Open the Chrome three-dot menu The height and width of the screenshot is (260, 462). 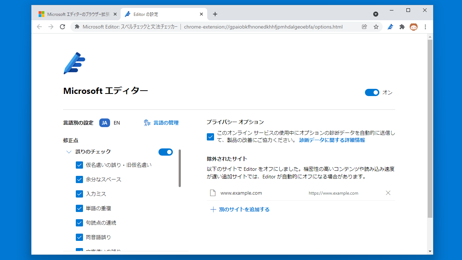pos(425,27)
